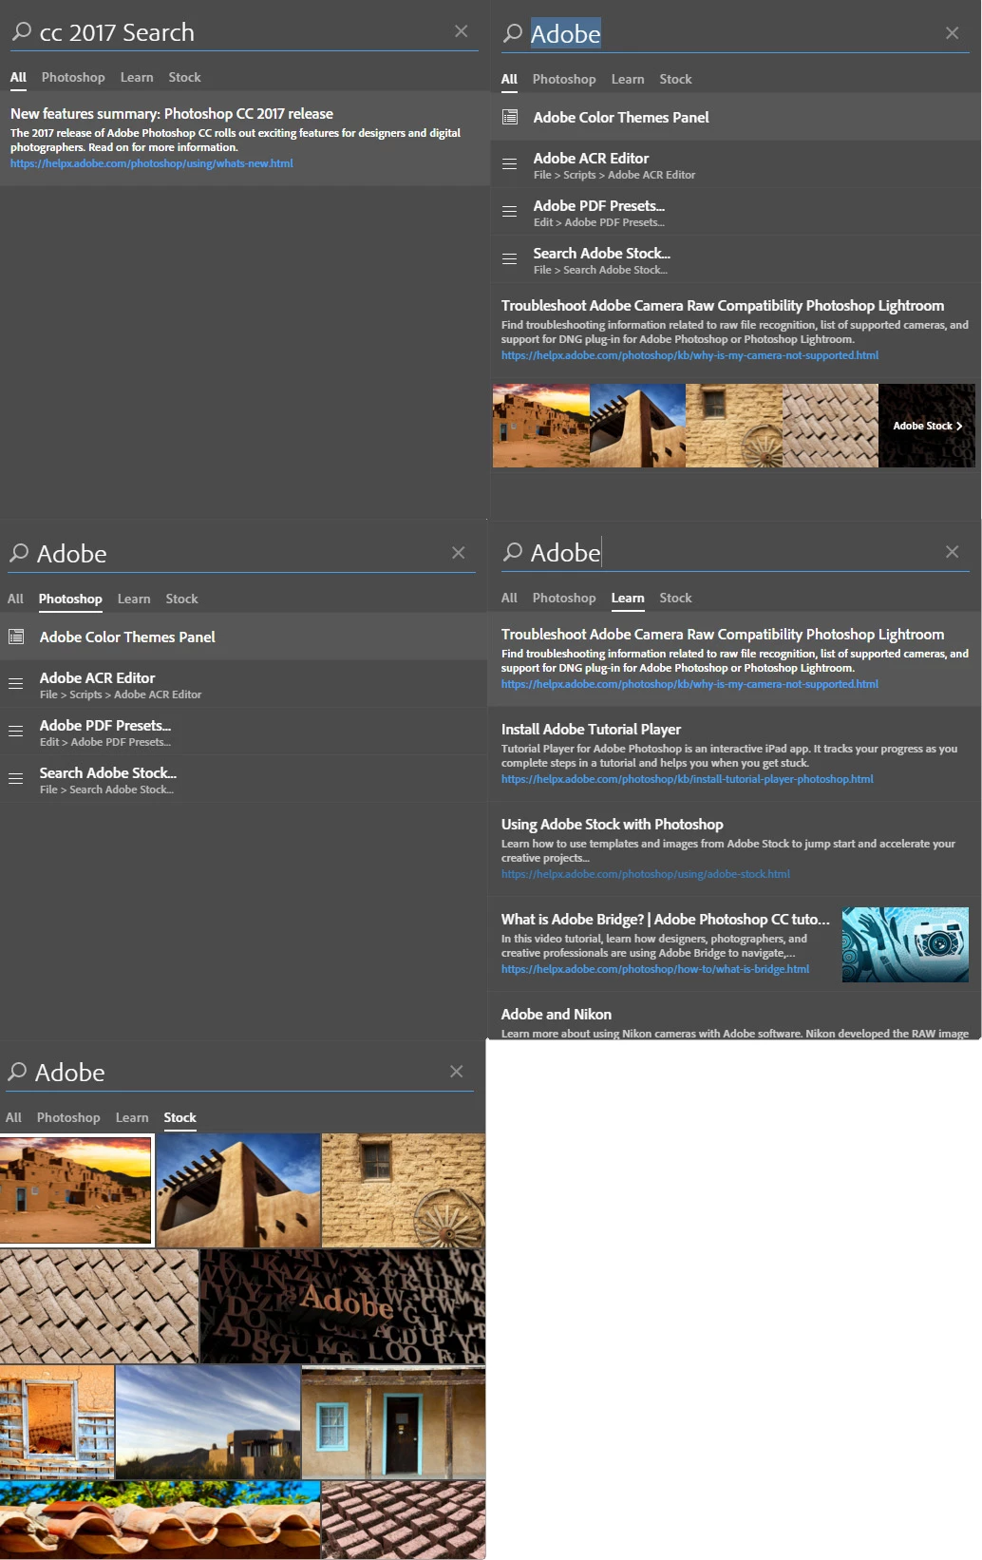This screenshot has height=1560, width=982.
Task: Click the menu icon next to Adobe ACR Editor in the All-tab results
Action: (x=510, y=164)
